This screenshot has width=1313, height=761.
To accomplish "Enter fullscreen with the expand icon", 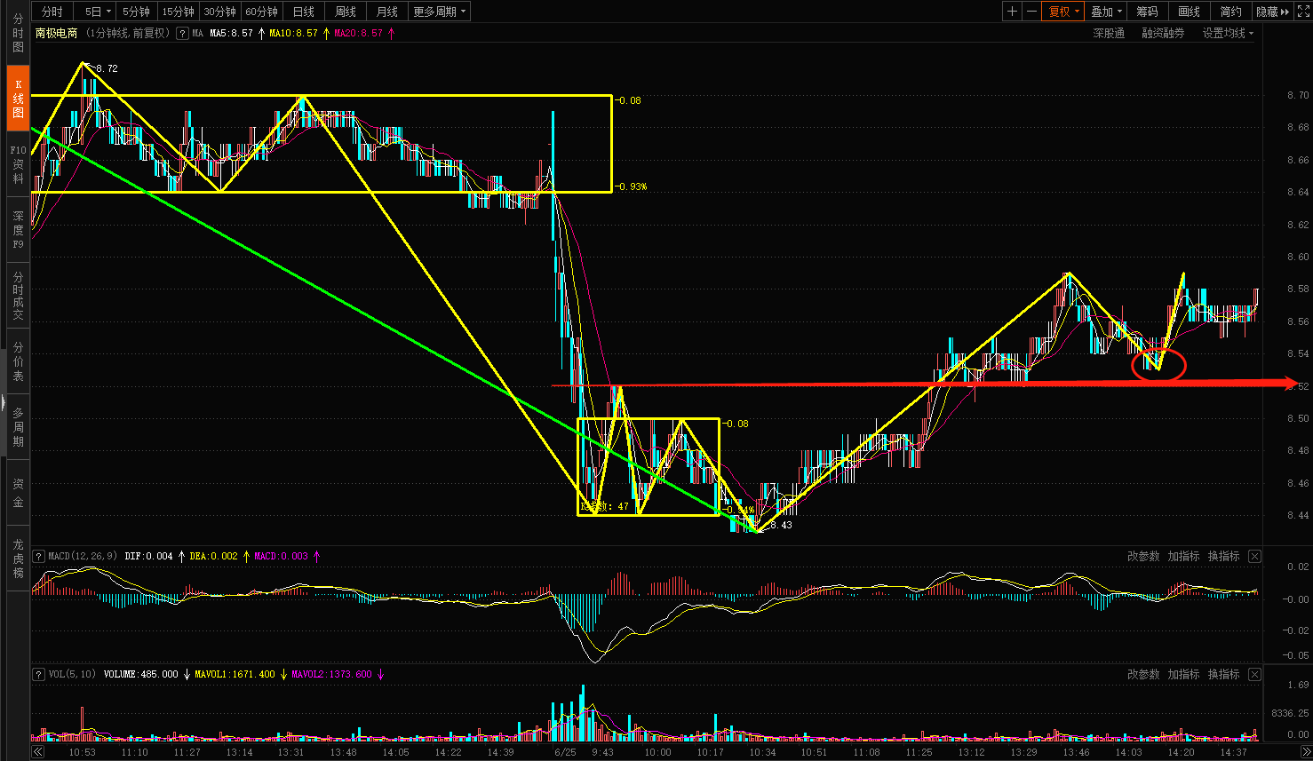I will click(x=1303, y=12).
